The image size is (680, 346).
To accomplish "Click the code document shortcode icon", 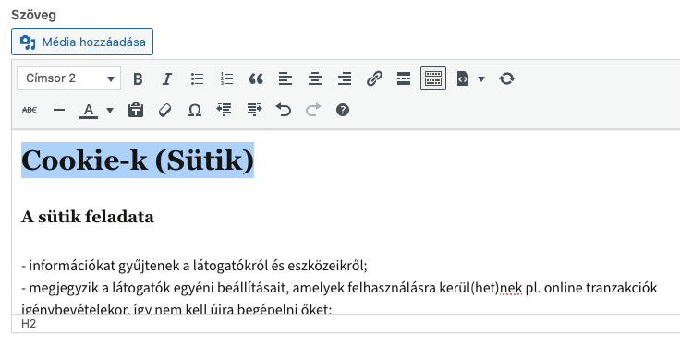I will (463, 78).
